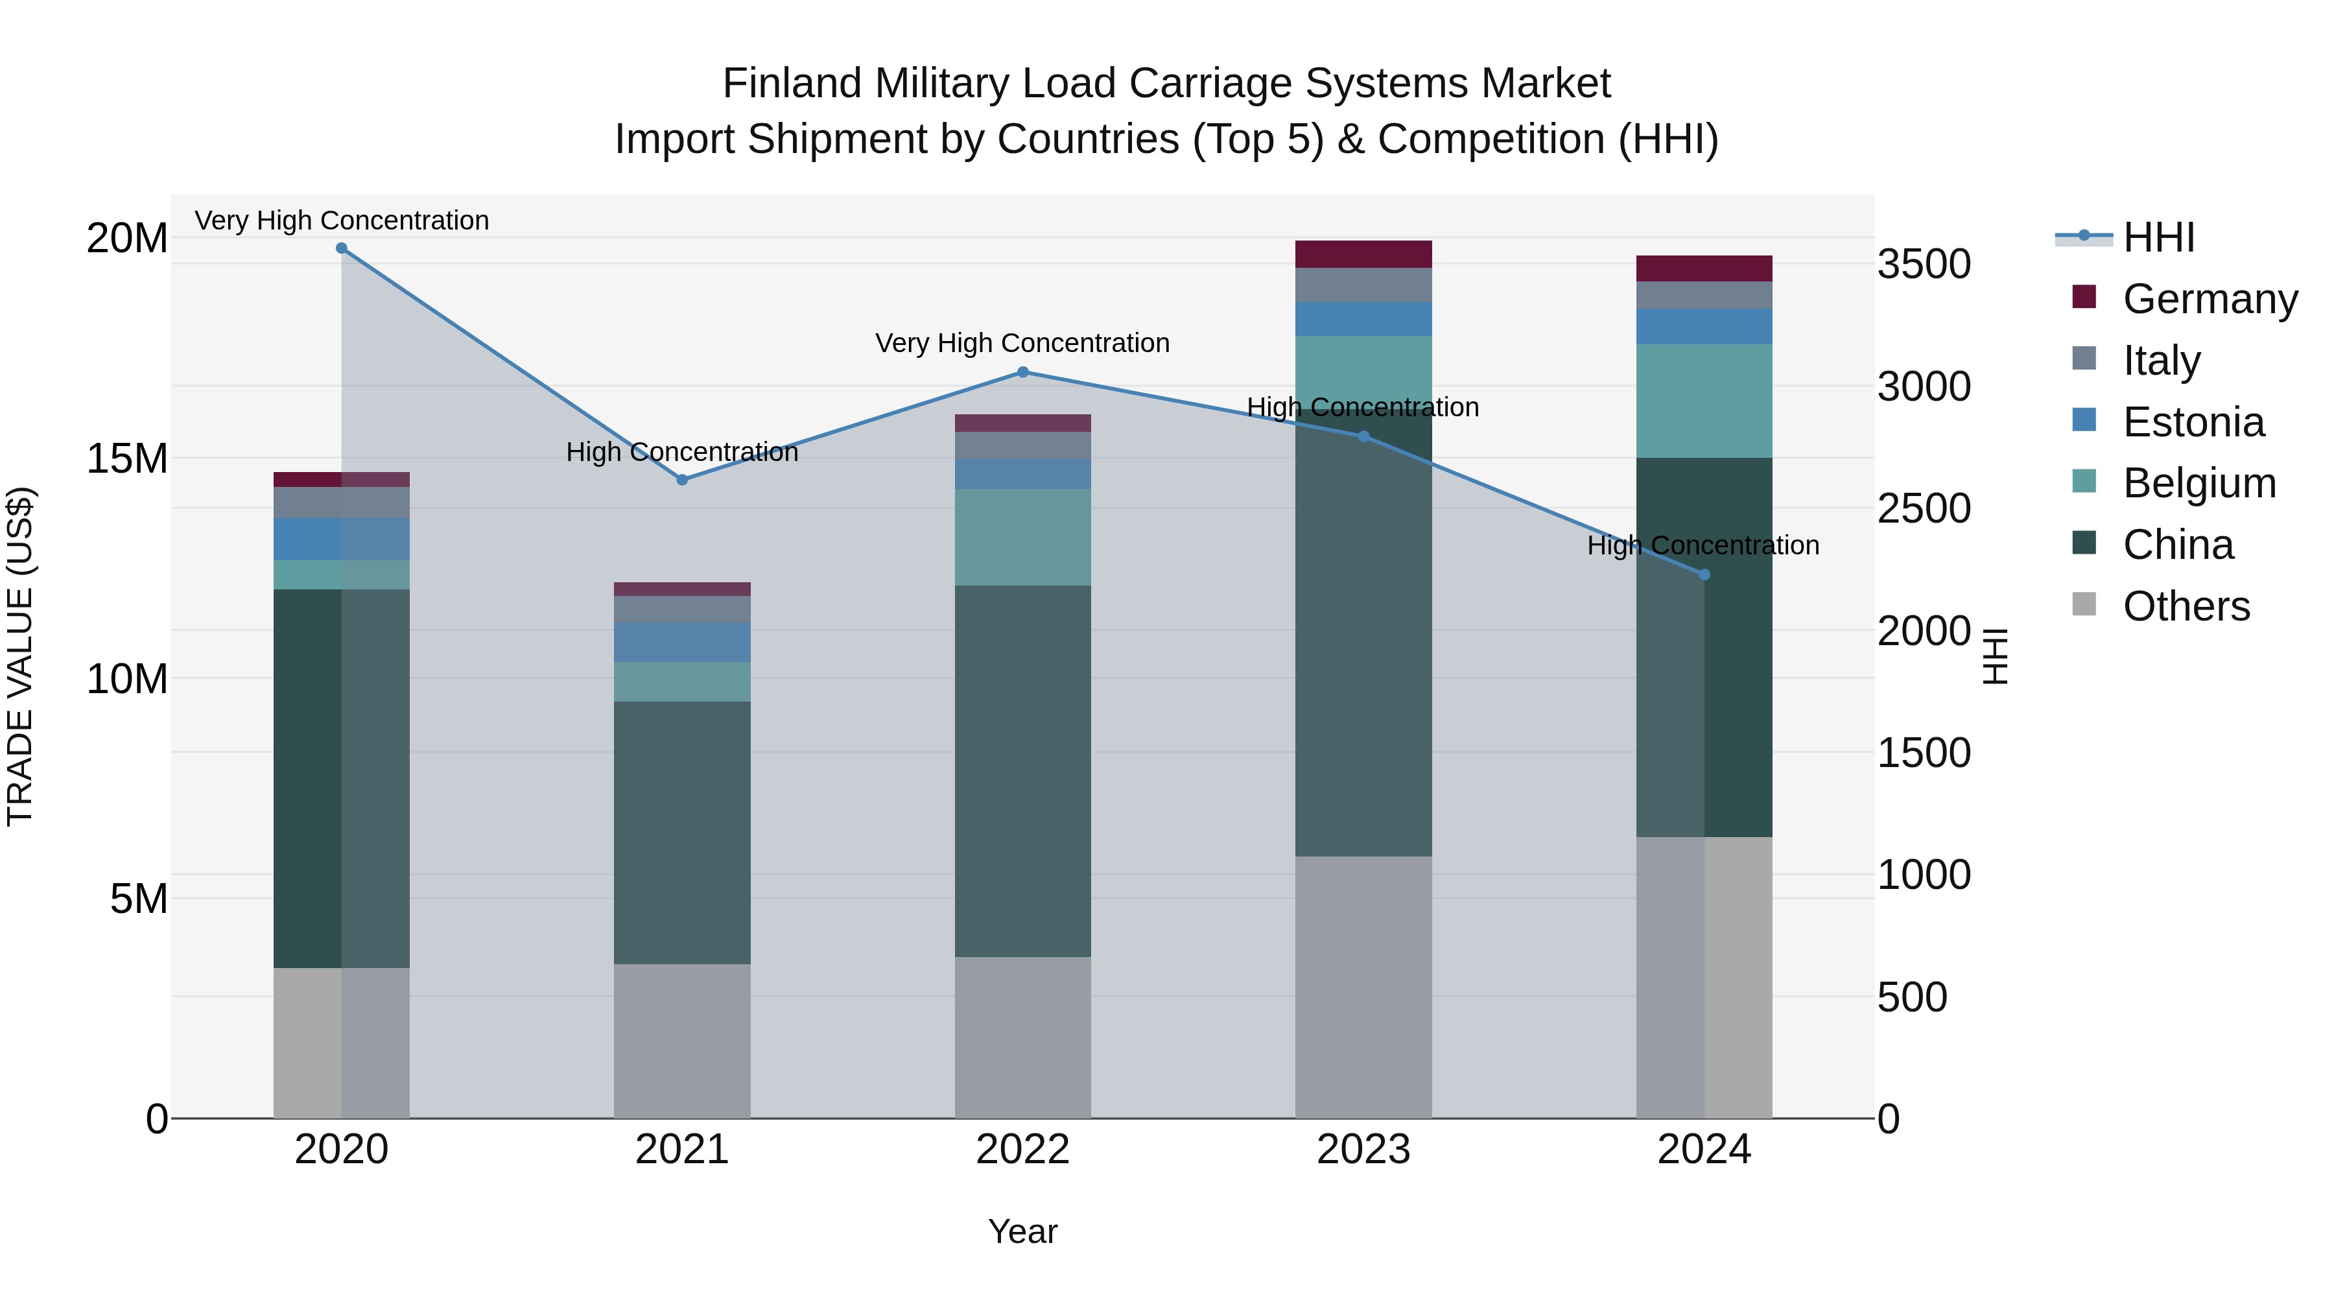Click the Italy segment of the 2023 bar
Screen dimensions: 2334x1313
pos(1363,285)
